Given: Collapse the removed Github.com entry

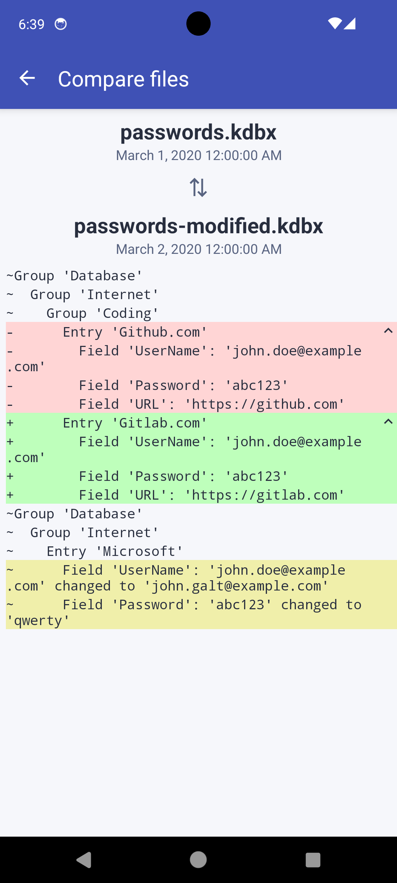Looking at the screenshot, I should pyautogui.click(x=388, y=331).
